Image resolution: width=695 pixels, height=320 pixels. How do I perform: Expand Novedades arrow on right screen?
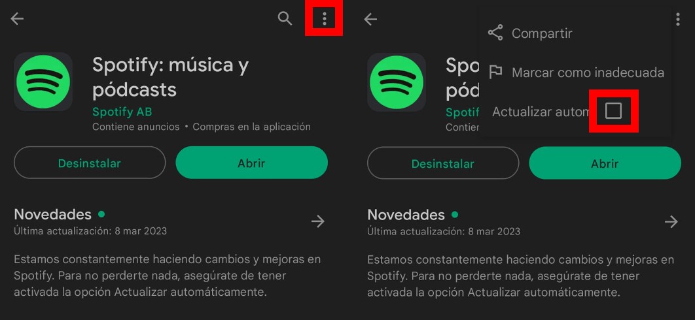[671, 222]
